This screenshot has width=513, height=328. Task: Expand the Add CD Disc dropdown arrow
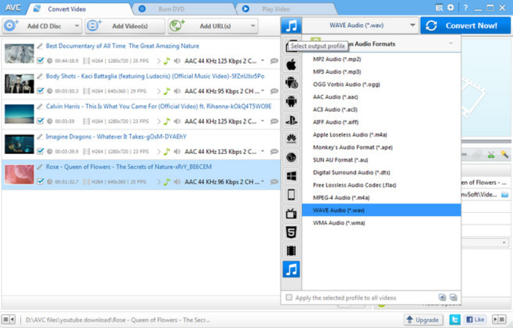pyautogui.click(x=77, y=26)
